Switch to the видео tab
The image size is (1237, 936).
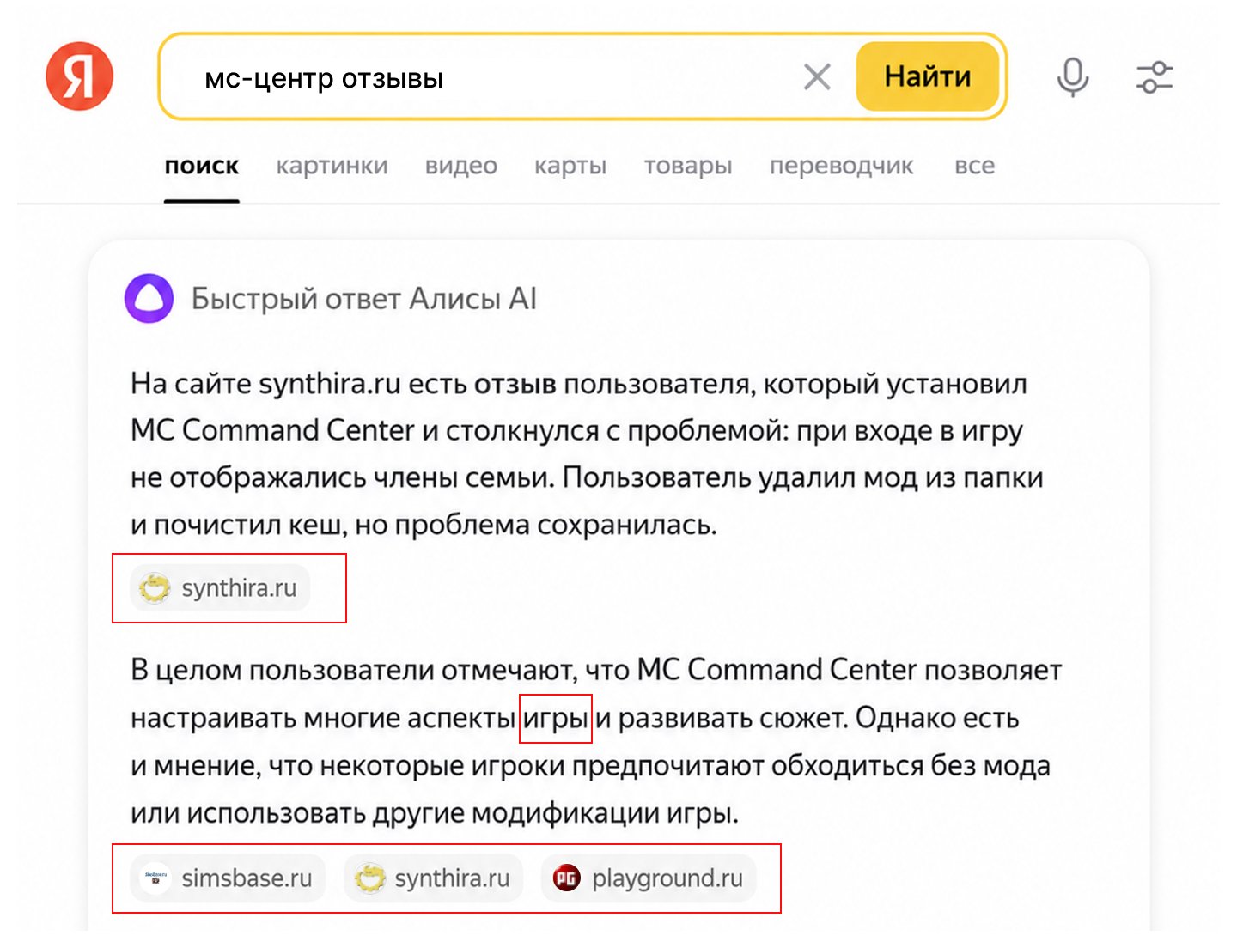click(460, 166)
